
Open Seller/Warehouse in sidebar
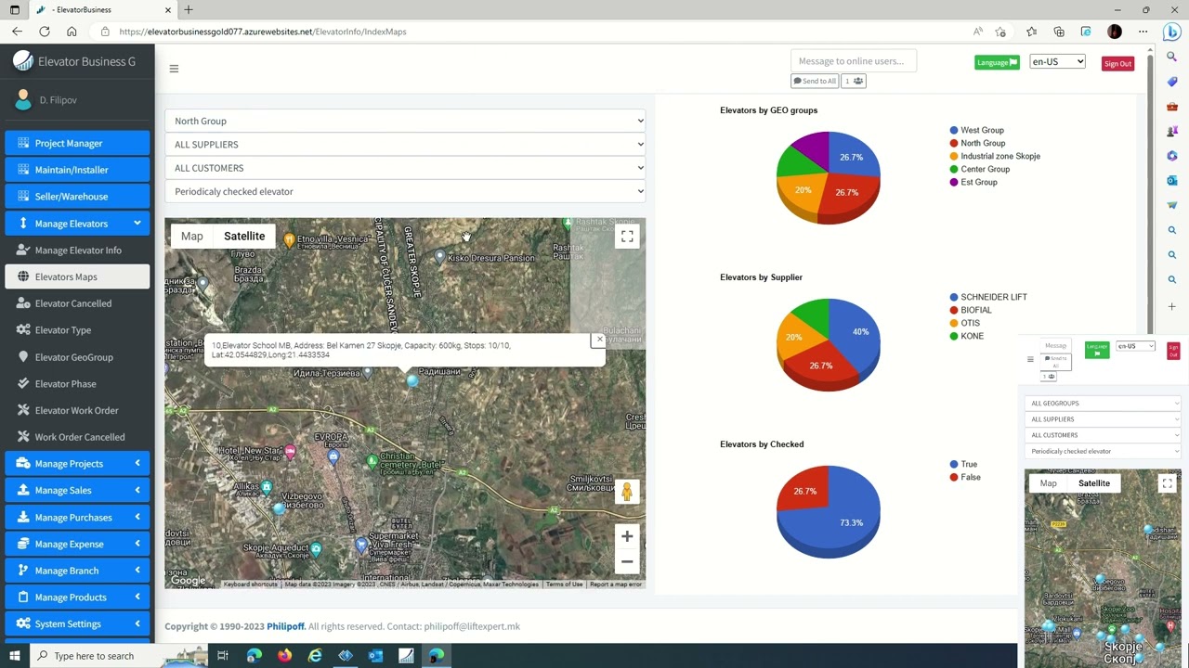(77, 197)
